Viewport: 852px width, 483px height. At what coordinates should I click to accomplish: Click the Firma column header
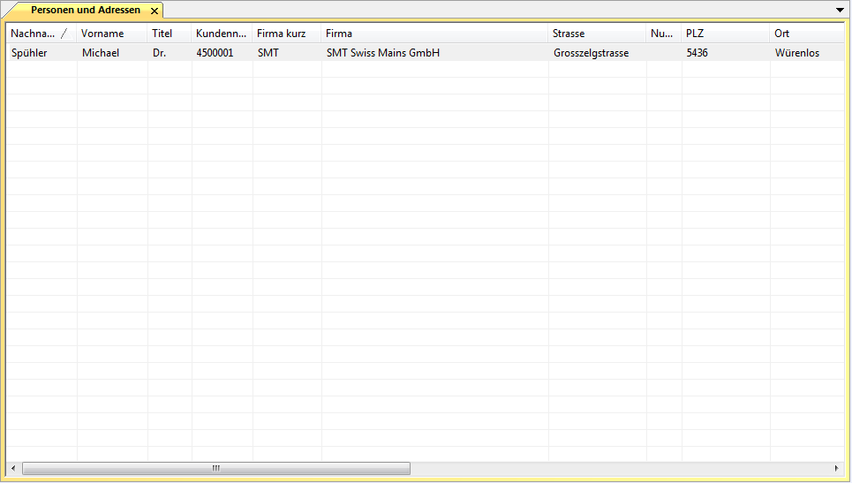(434, 34)
